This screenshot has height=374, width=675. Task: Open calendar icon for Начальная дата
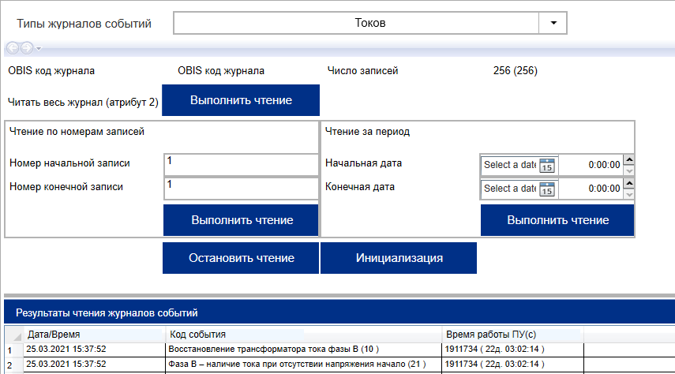pos(547,165)
